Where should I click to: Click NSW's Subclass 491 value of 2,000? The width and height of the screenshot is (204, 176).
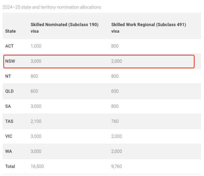(x=117, y=61)
